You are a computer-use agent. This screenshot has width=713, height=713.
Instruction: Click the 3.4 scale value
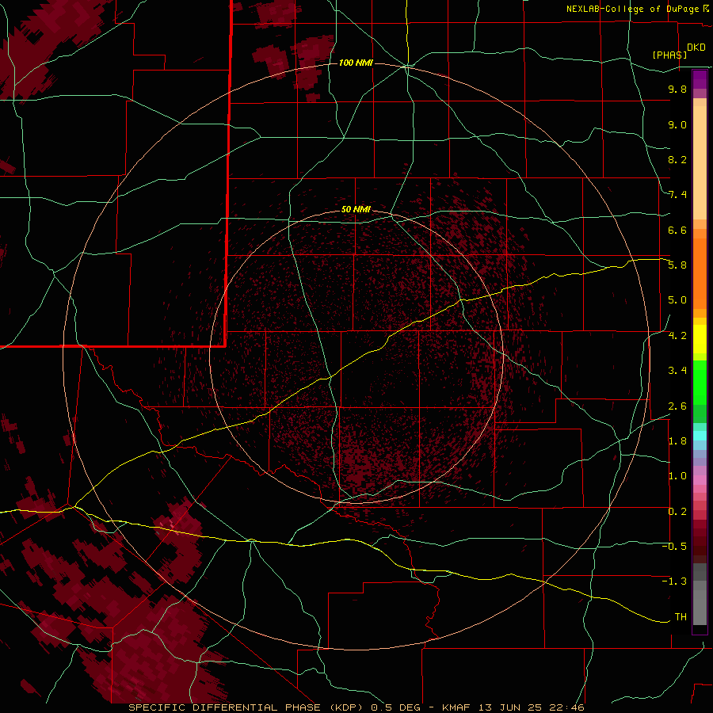(677, 371)
